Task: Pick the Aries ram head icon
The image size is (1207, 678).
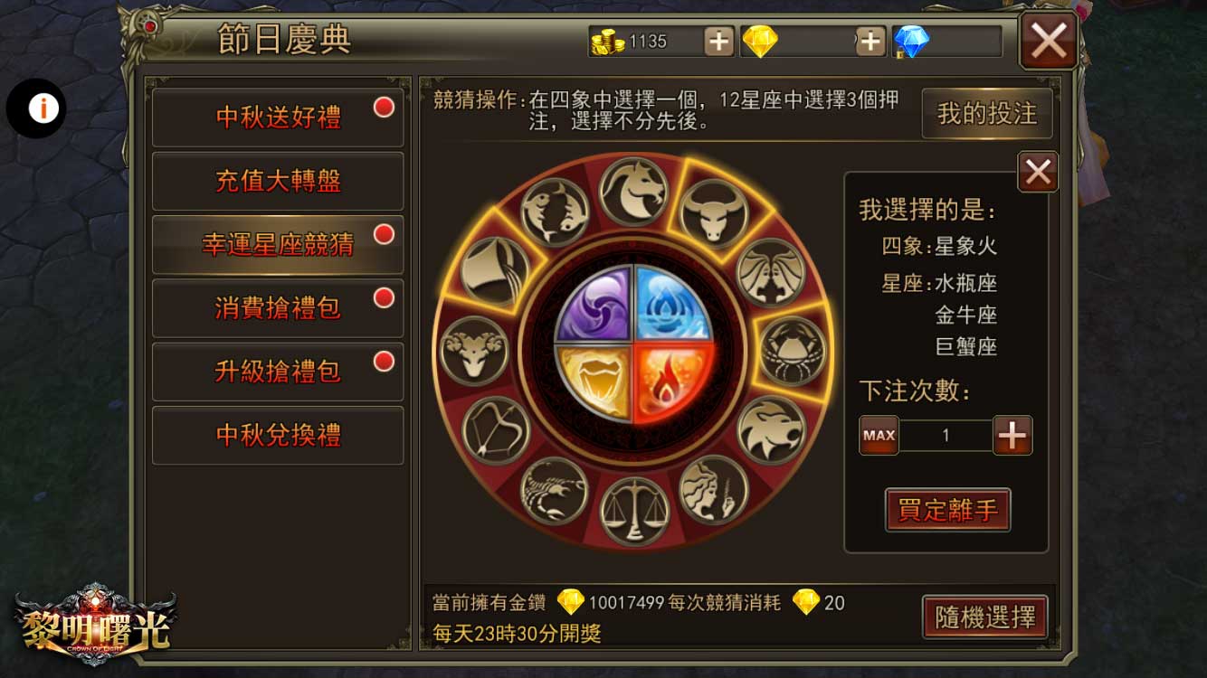Action: pyautogui.click(x=474, y=351)
